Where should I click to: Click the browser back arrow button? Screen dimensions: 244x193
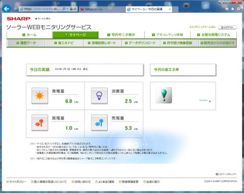[7, 9]
